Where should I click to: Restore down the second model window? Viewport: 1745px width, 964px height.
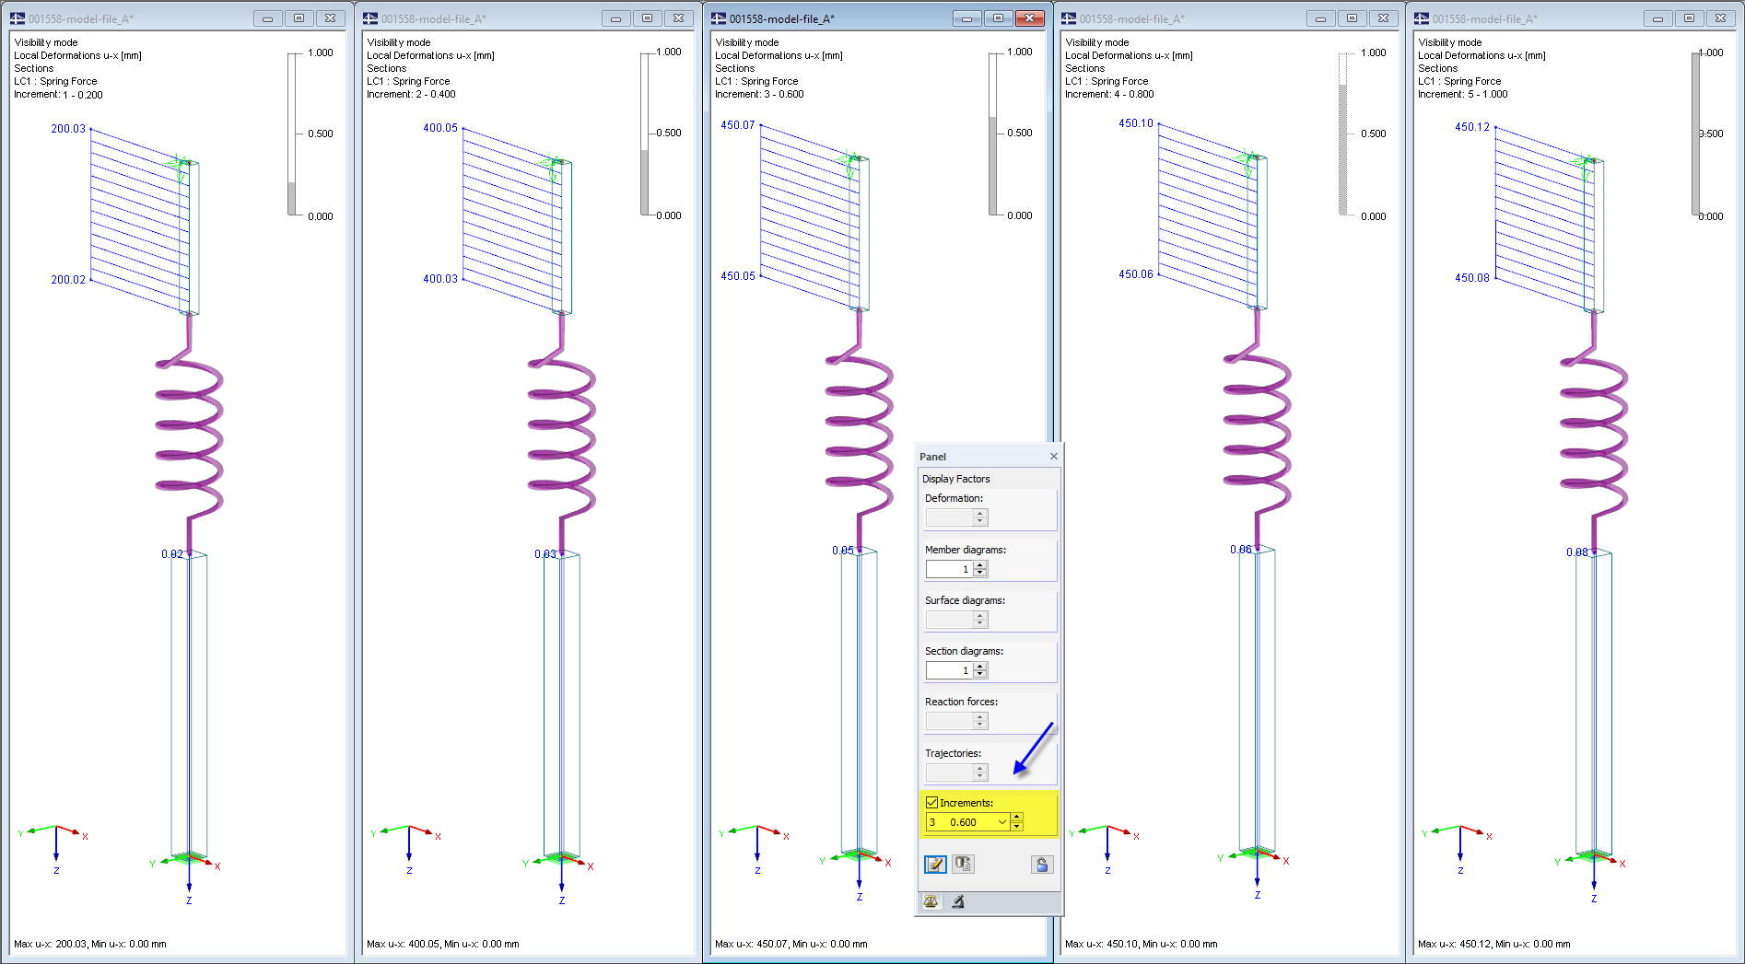click(647, 17)
